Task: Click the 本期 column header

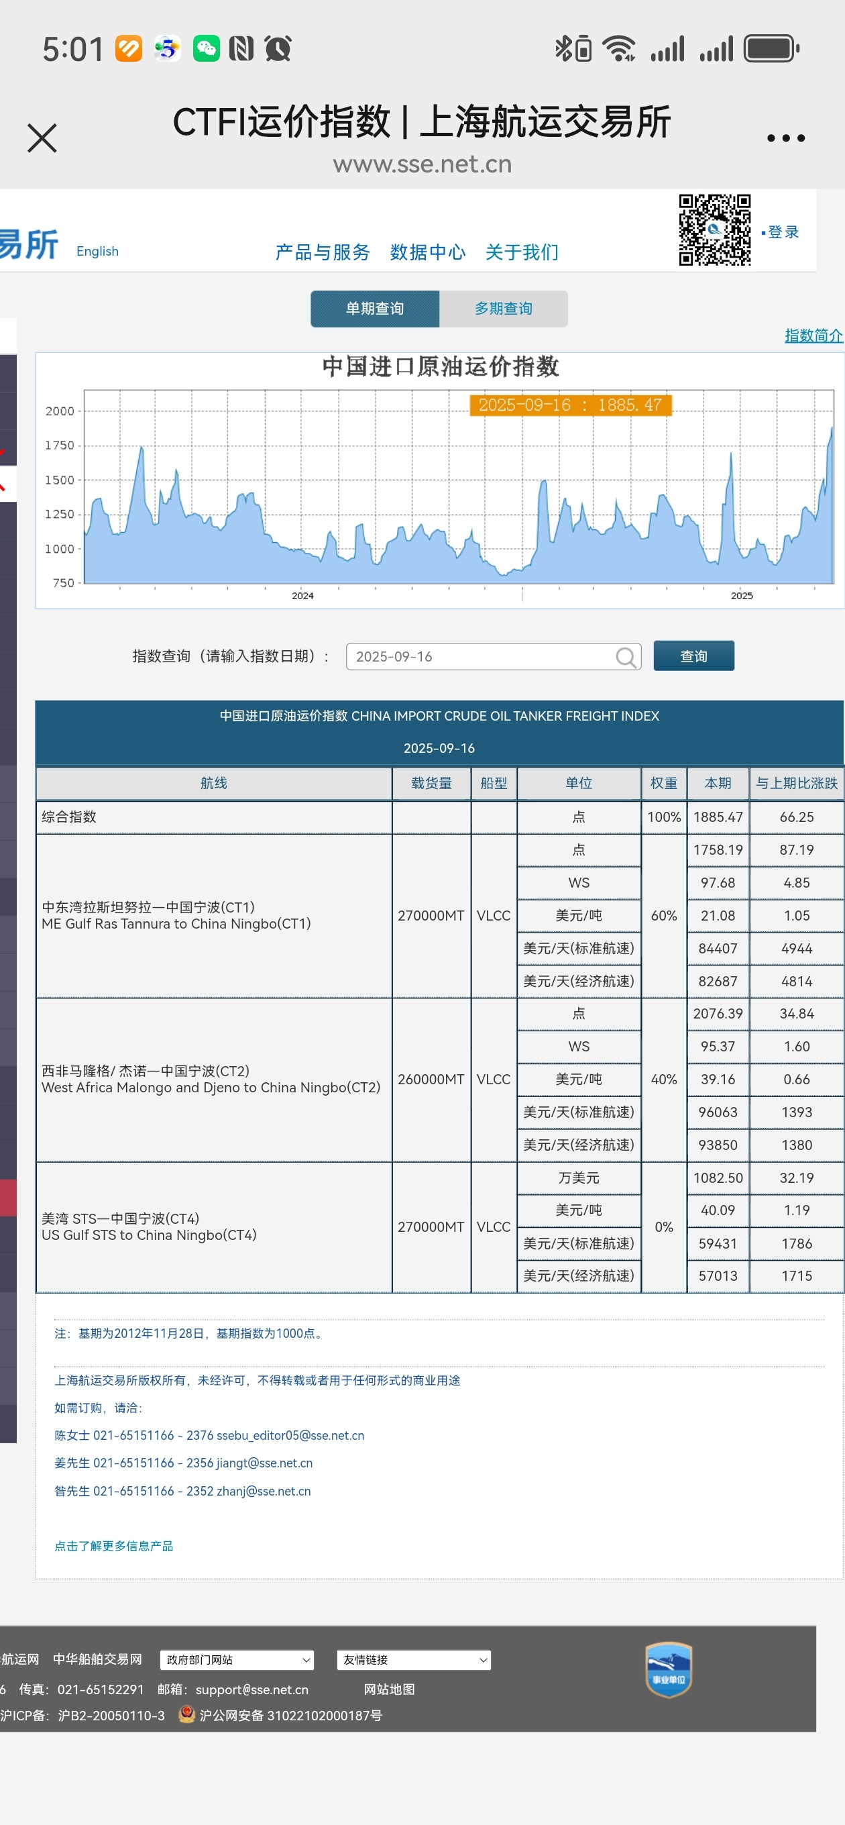Action: [x=718, y=784]
